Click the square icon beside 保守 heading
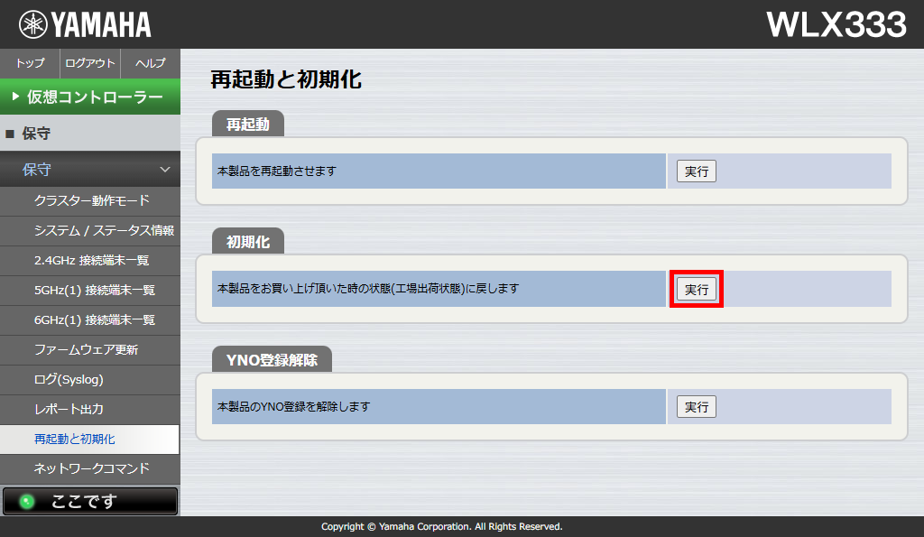The image size is (924, 537). tap(9, 134)
